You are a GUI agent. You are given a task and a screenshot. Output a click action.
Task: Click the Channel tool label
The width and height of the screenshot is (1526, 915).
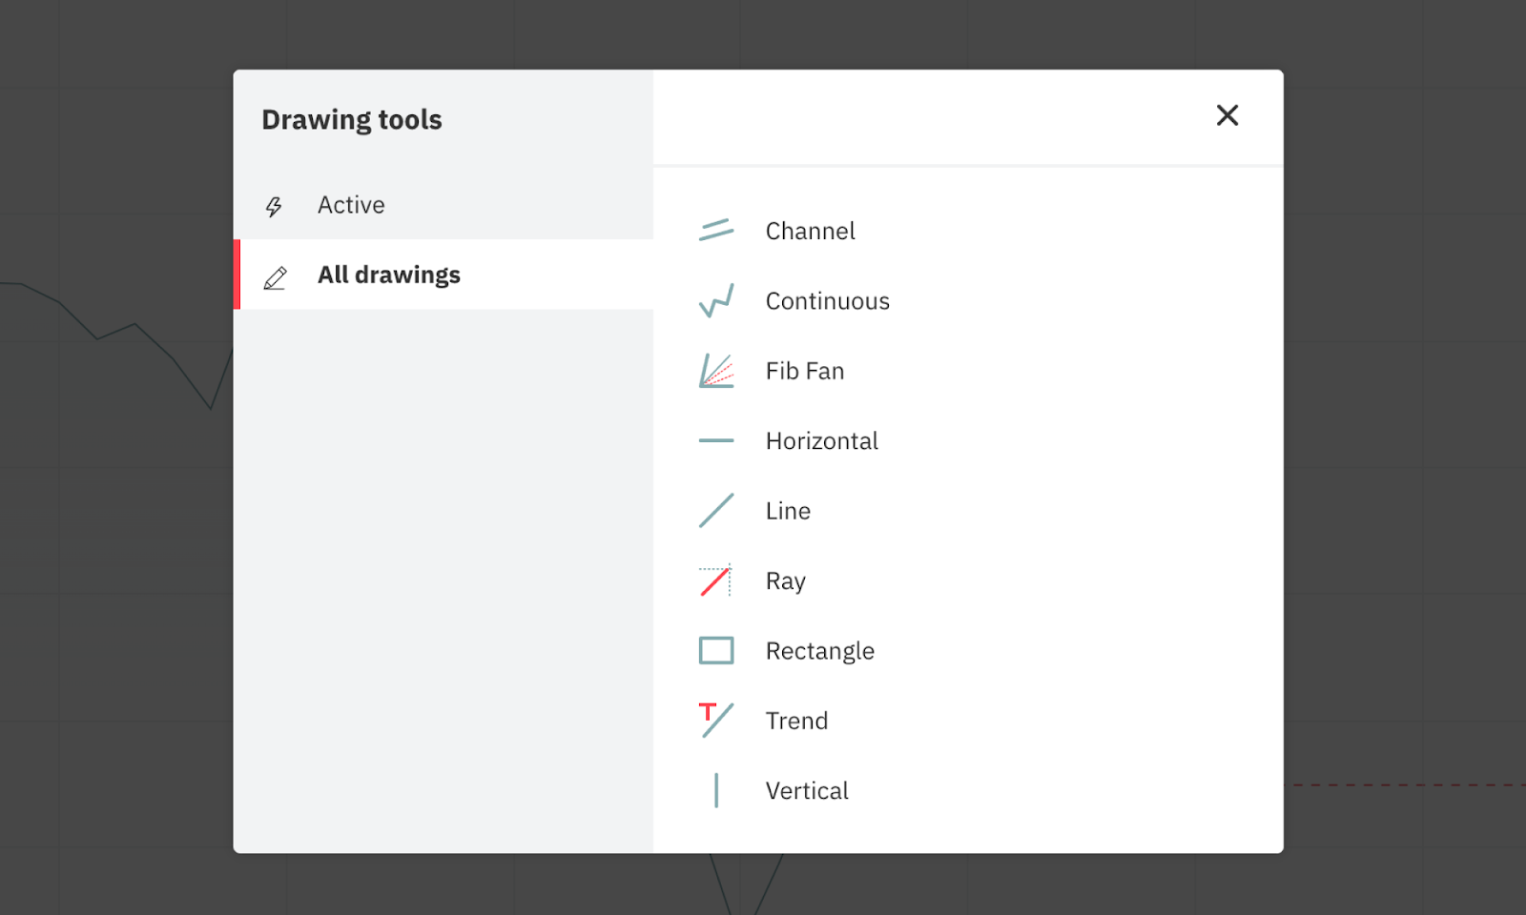pyautogui.click(x=810, y=231)
